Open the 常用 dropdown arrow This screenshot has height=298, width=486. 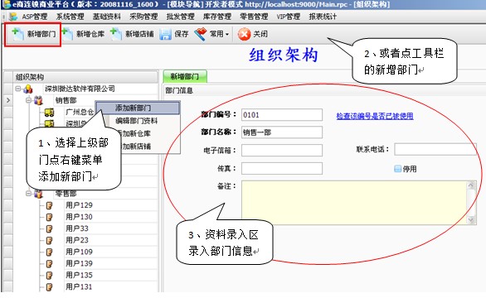(227, 34)
